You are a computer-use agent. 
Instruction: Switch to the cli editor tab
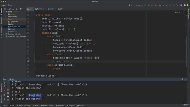click(x=61, y=9)
